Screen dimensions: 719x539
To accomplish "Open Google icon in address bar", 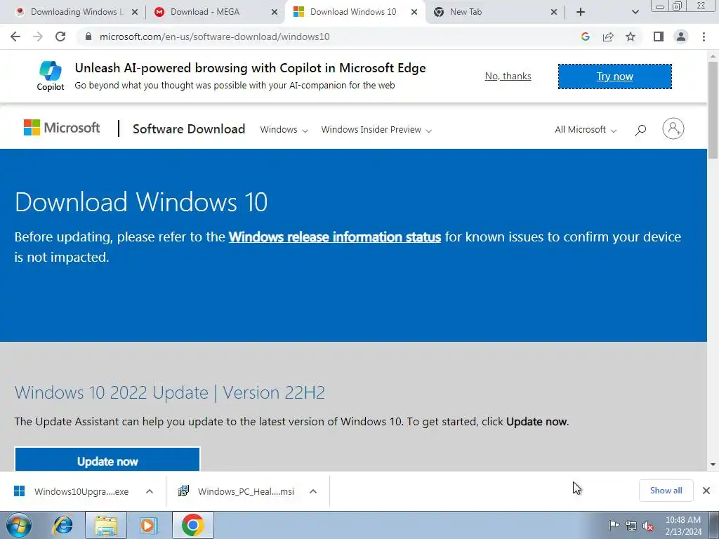I will 585,36.
